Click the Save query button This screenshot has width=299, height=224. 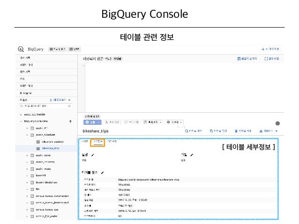pyautogui.click(x=112, y=122)
